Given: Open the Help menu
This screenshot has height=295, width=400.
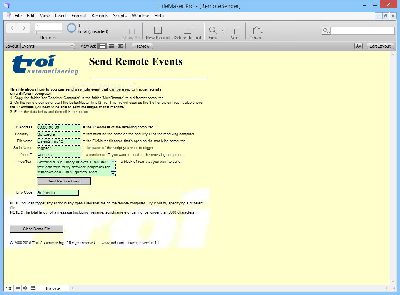Looking at the screenshot, I should tap(159, 16).
